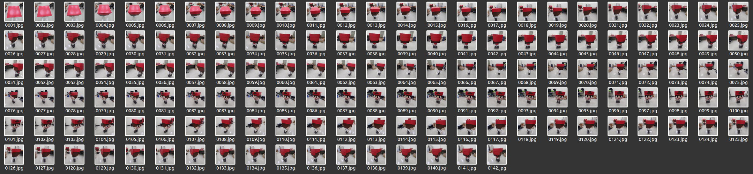This screenshot has height=174, width=753.
Task: Select the 0063.jpg thumbnail
Action: pyautogui.click(x=376, y=69)
